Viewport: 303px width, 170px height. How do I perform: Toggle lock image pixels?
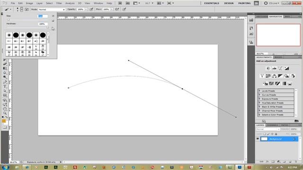[x=268, y=134]
